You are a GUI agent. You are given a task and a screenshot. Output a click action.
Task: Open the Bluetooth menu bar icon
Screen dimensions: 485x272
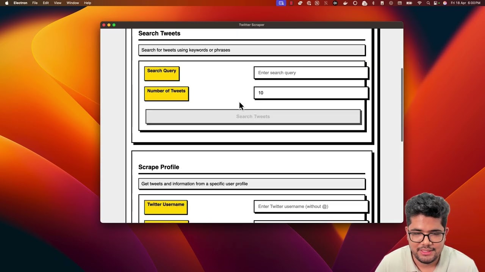pyautogui.click(x=373, y=3)
